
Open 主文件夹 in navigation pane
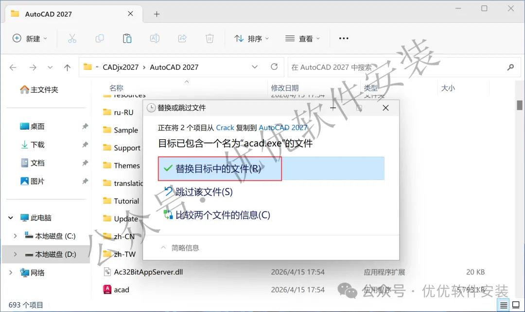click(x=39, y=90)
